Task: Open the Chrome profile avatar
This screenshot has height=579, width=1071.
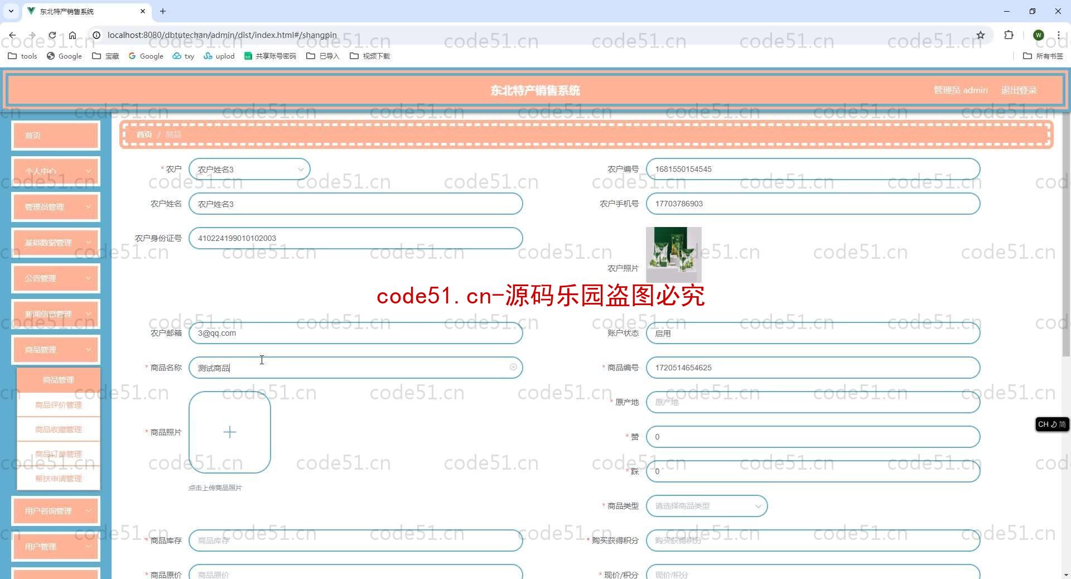Action: coord(1038,35)
